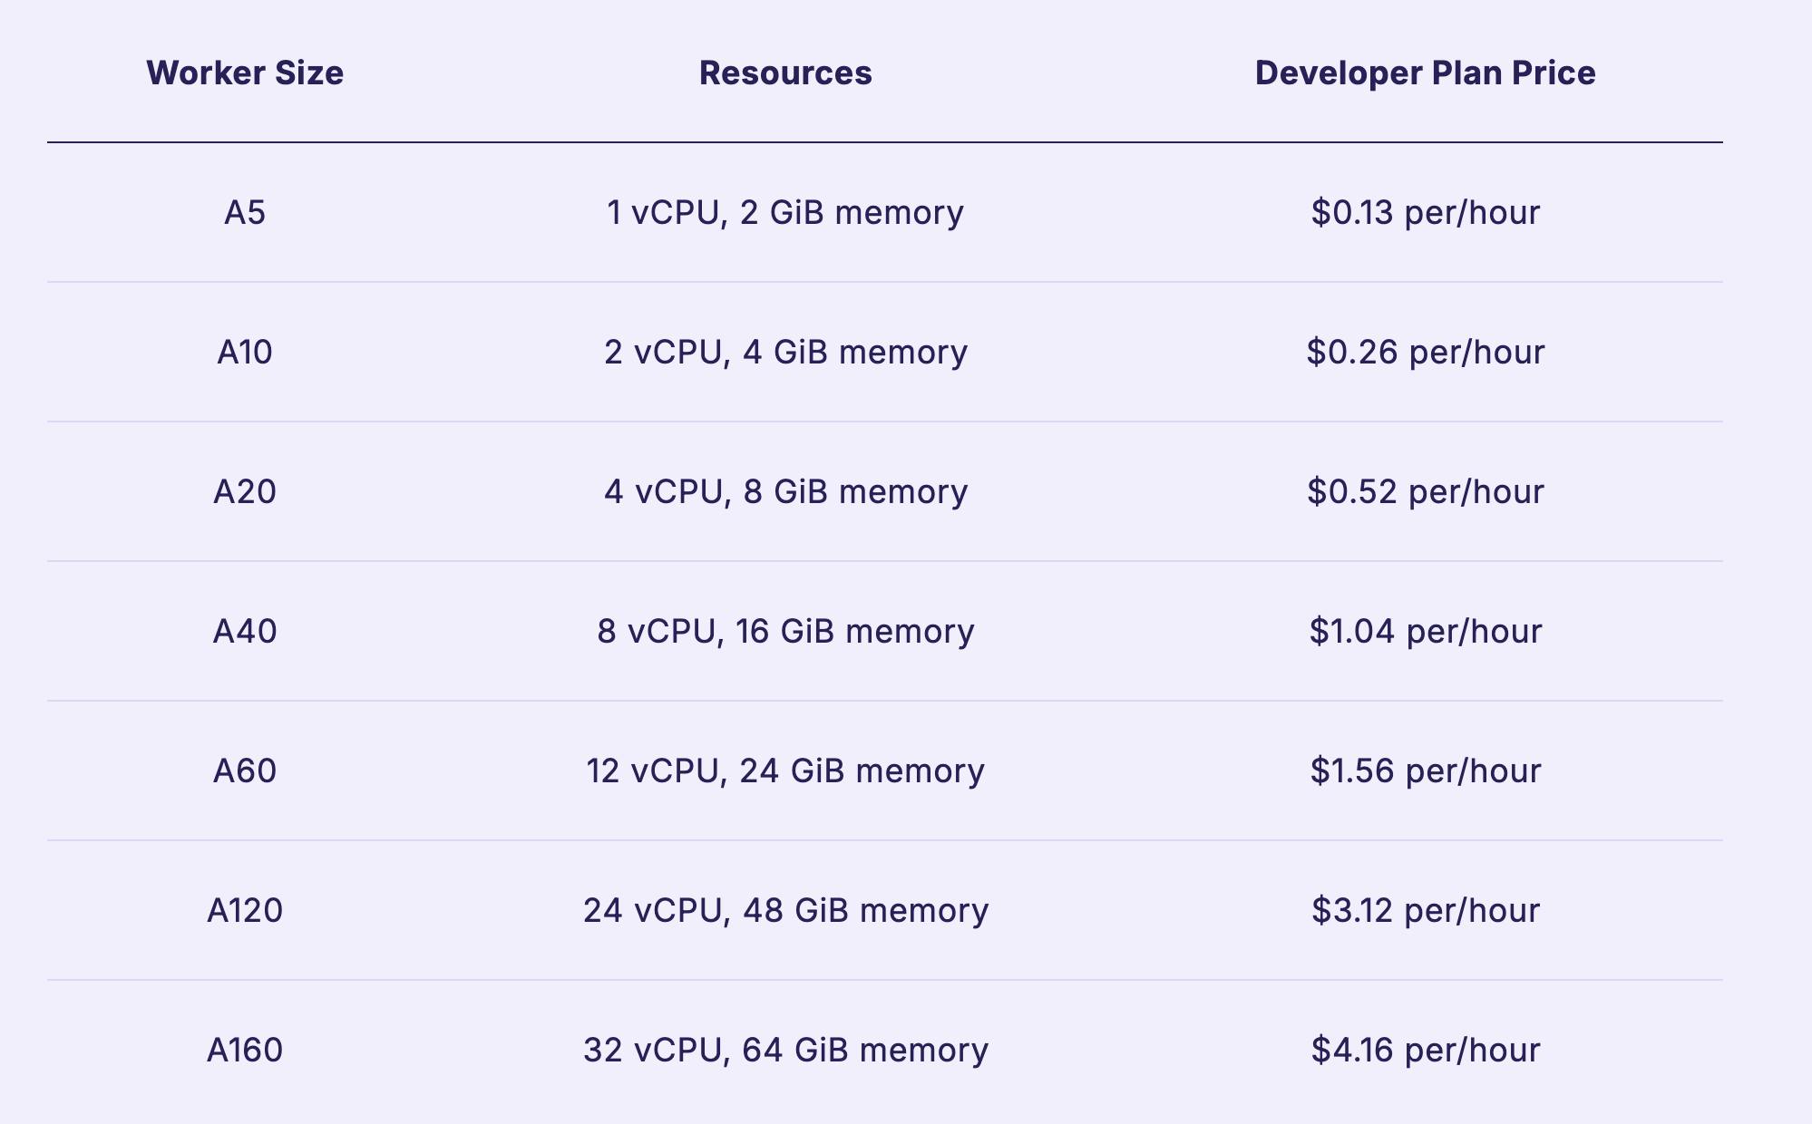Click the 1 vCPU, 2 GiB memory cell
The width and height of the screenshot is (1812, 1124).
click(x=785, y=213)
